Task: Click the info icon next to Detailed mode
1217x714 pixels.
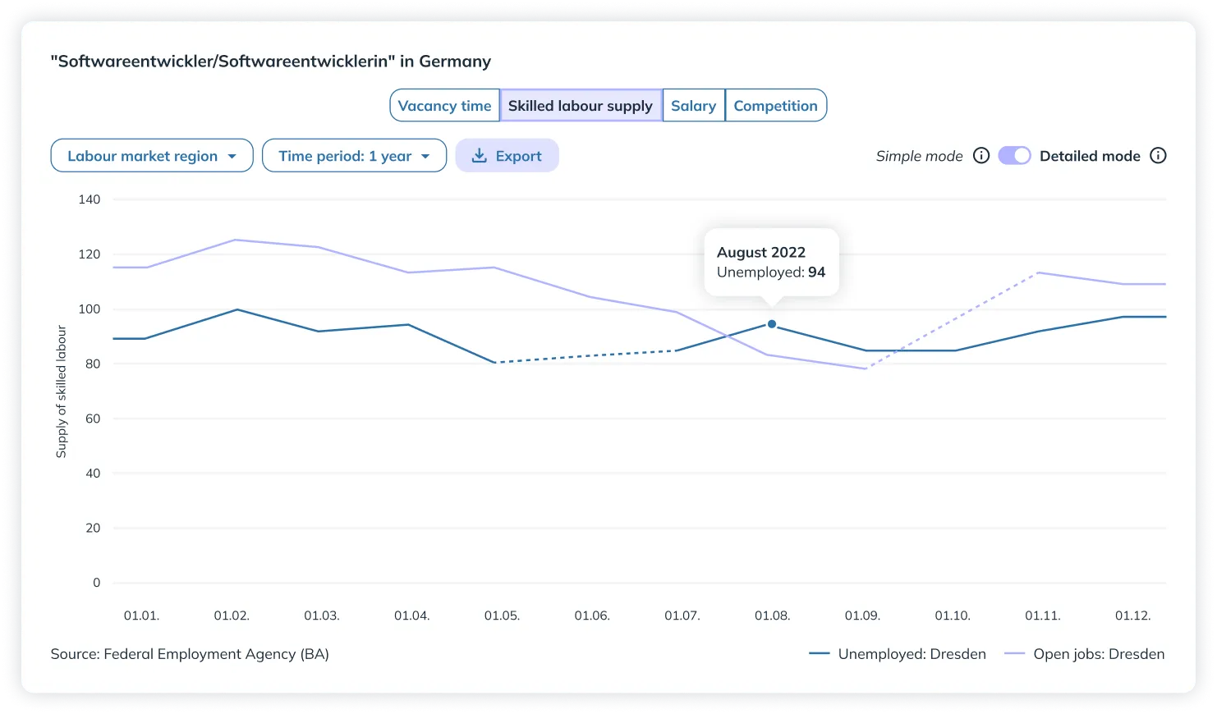Action: point(1158,156)
